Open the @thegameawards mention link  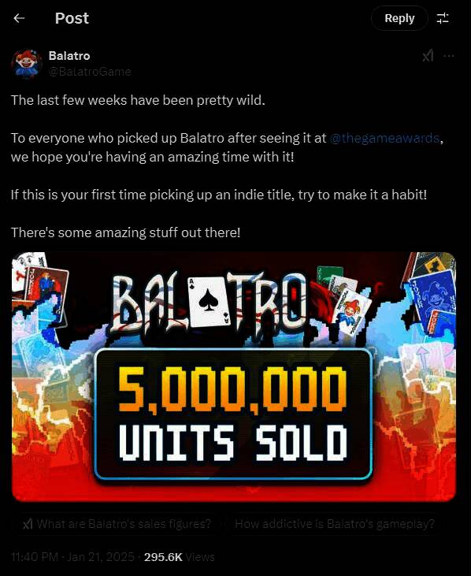coord(384,138)
